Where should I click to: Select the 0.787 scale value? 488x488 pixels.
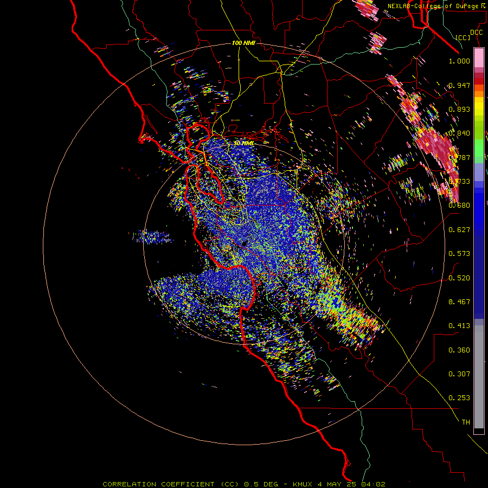(459, 157)
